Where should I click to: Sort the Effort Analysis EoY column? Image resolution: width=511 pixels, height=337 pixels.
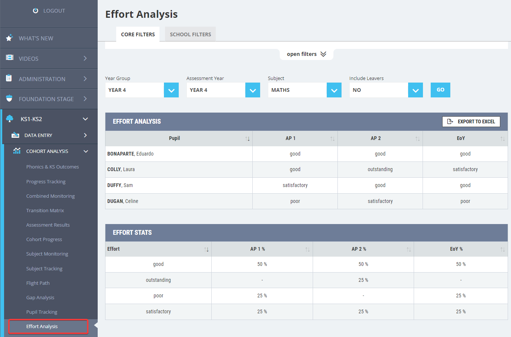click(502, 139)
